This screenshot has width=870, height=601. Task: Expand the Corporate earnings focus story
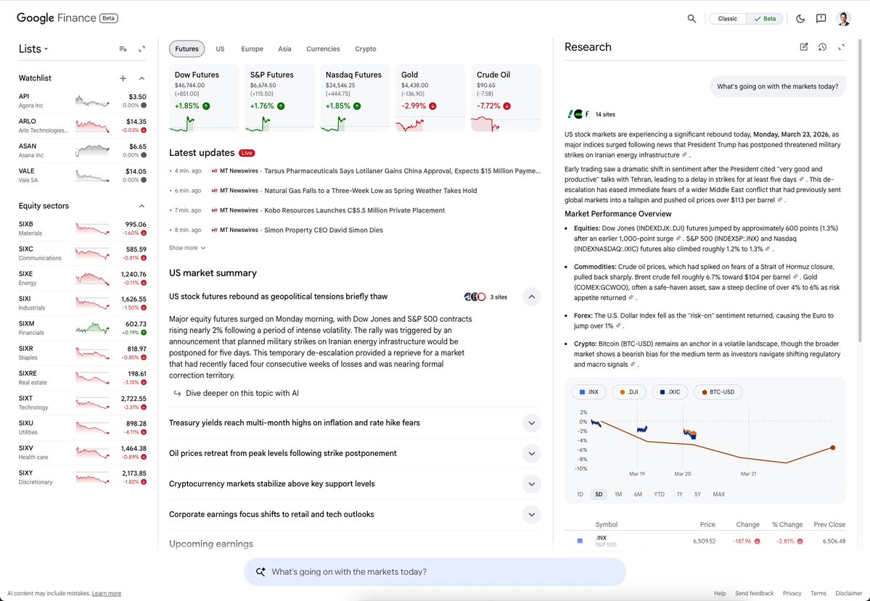click(x=532, y=515)
